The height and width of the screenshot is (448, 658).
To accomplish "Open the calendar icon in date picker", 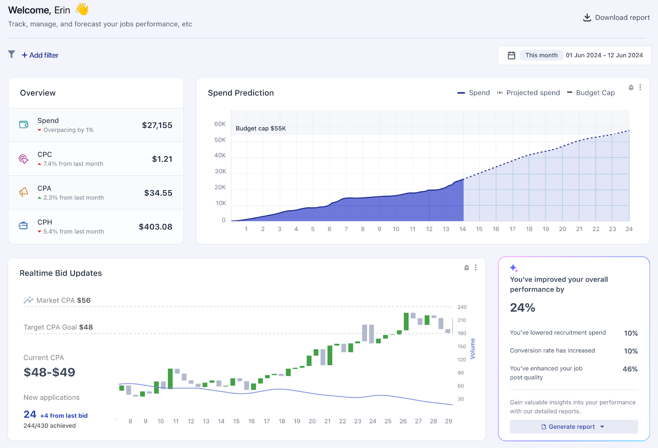I will click(x=511, y=55).
